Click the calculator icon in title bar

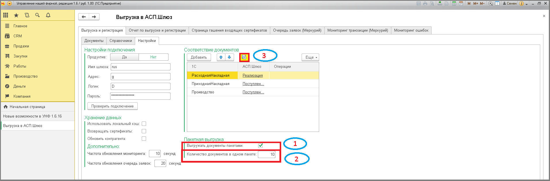[454, 3]
